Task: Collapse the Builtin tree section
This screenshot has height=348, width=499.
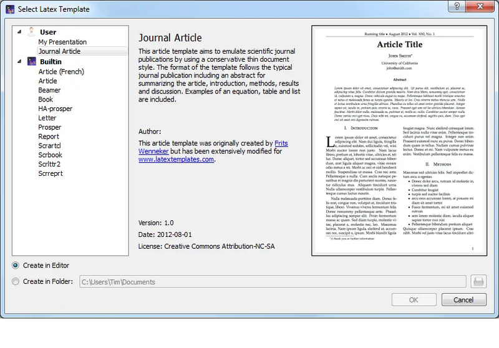Action: click(19, 61)
